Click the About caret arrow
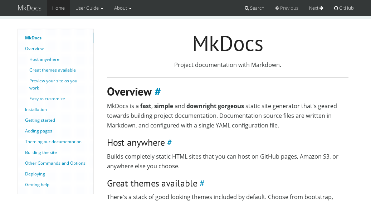The height and width of the screenshot is (203, 371). pyautogui.click(x=130, y=9)
